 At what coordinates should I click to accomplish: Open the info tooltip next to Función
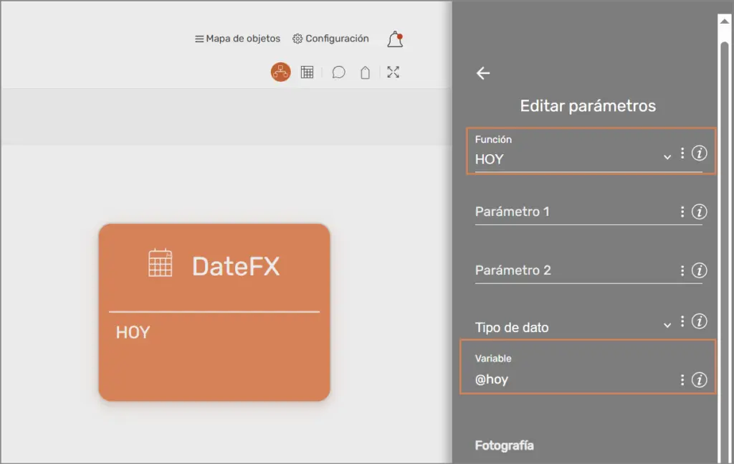point(699,153)
